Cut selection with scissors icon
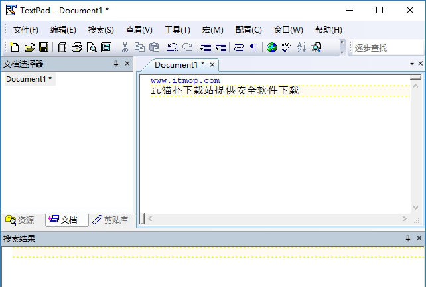The image size is (426, 298). click(x=125, y=48)
